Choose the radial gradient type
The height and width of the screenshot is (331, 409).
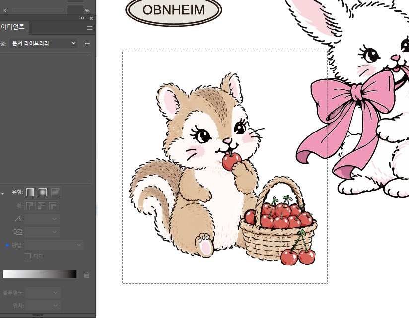(43, 192)
